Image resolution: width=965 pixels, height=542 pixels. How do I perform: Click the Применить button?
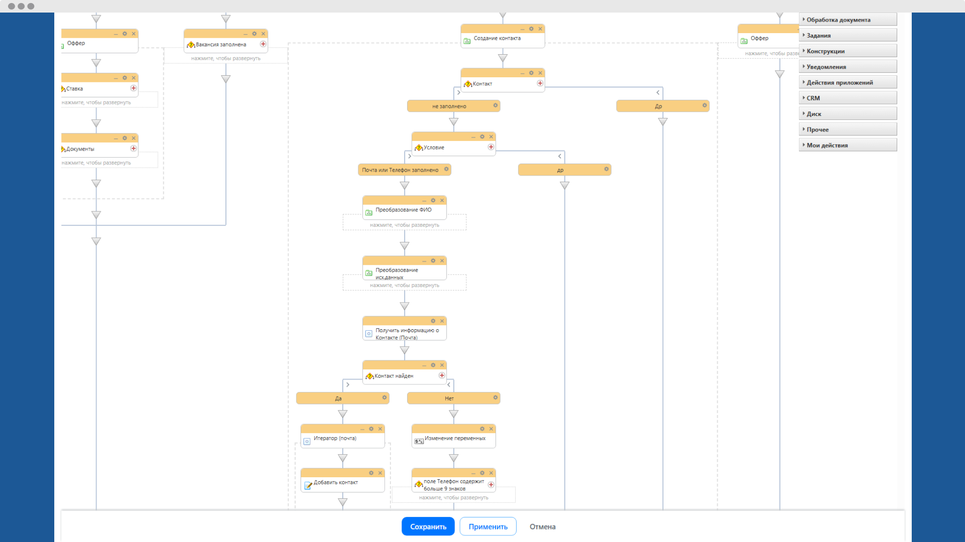click(488, 526)
